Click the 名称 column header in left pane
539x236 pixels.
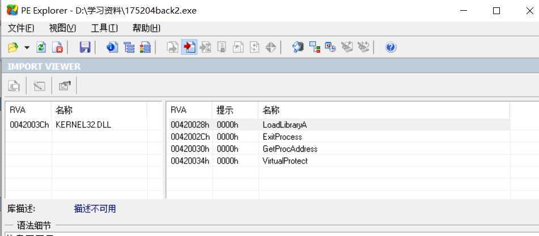(99, 110)
